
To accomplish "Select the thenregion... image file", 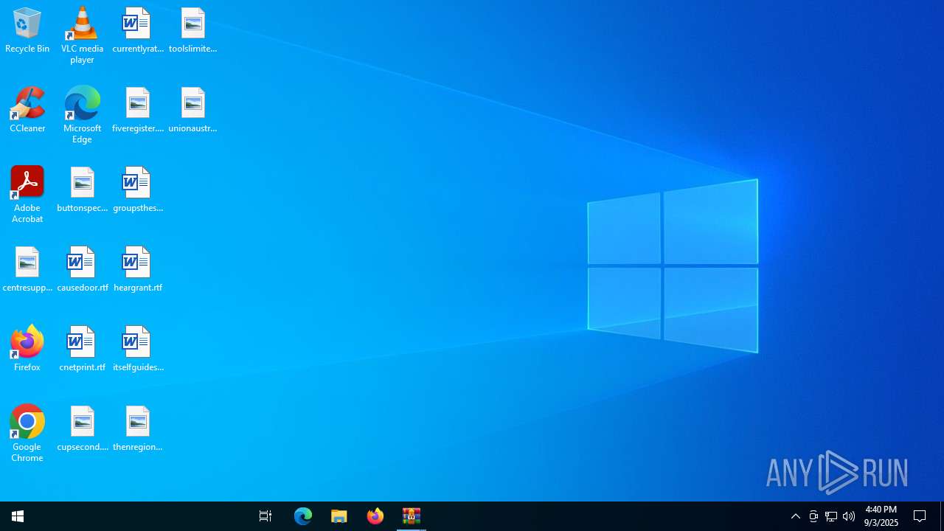I will 138,429.
